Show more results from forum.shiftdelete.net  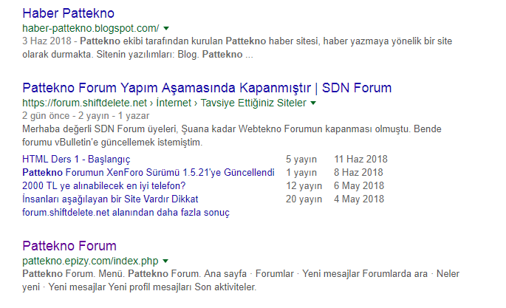coord(126,212)
